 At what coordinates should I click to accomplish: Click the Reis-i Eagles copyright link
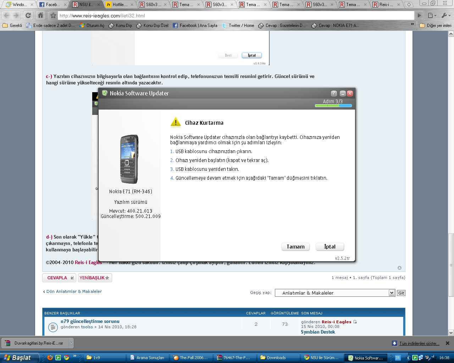click(88, 263)
